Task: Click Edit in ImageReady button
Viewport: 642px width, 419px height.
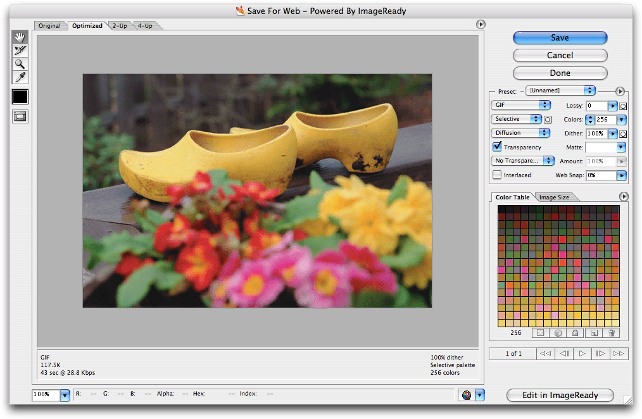Action: point(560,395)
